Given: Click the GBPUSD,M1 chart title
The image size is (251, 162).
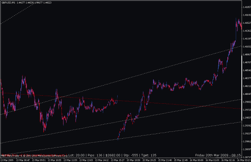Looking at the screenshot, I should (x=8, y=2).
